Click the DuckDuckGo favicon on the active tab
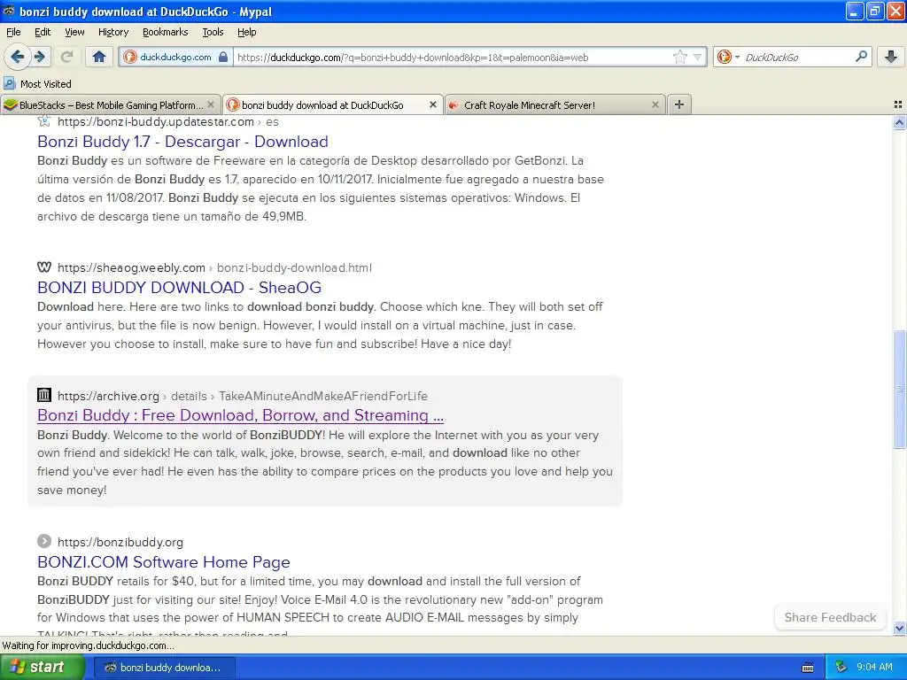This screenshot has width=907, height=680. [x=233, y=104]
